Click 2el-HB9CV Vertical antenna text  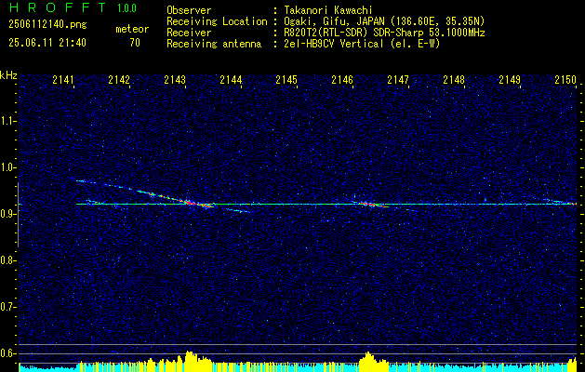pyautogui.click(x=362, y=44)
